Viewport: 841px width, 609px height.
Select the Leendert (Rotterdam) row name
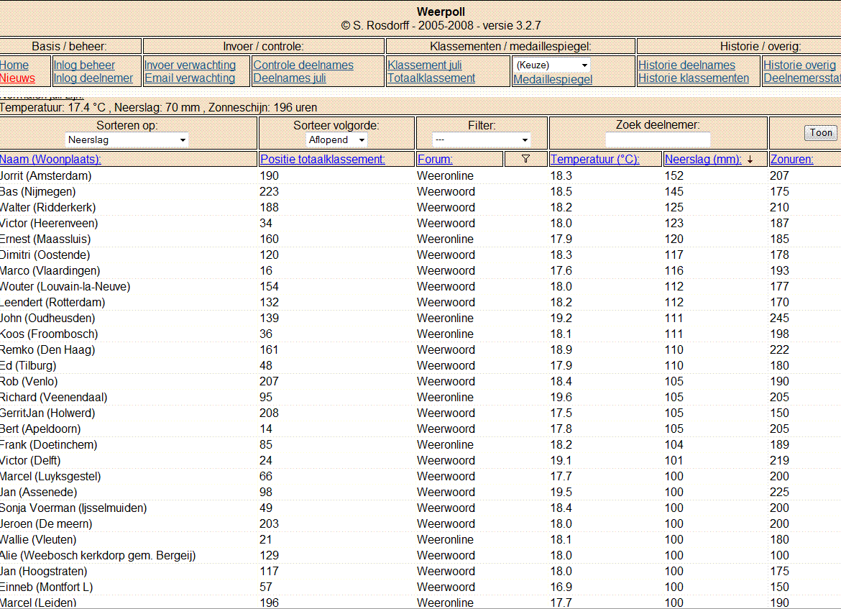[x=52, y=302]
